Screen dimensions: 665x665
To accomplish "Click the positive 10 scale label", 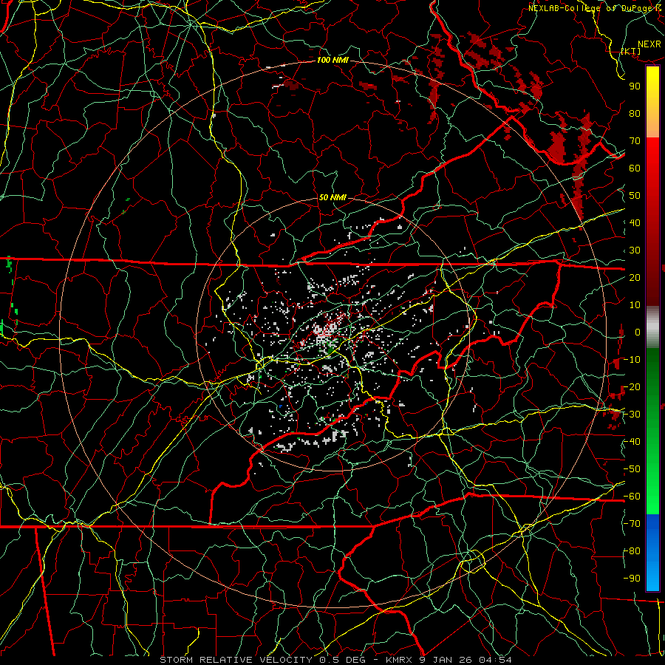I will tap(635, 305).
